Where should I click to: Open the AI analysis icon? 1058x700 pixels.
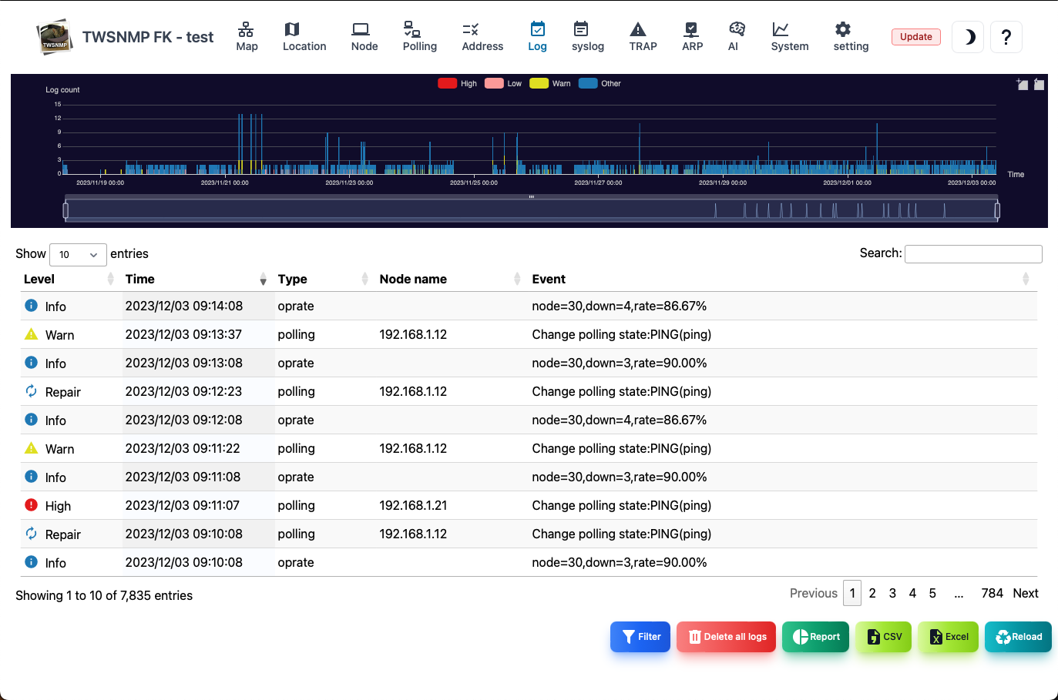point(737,29)
